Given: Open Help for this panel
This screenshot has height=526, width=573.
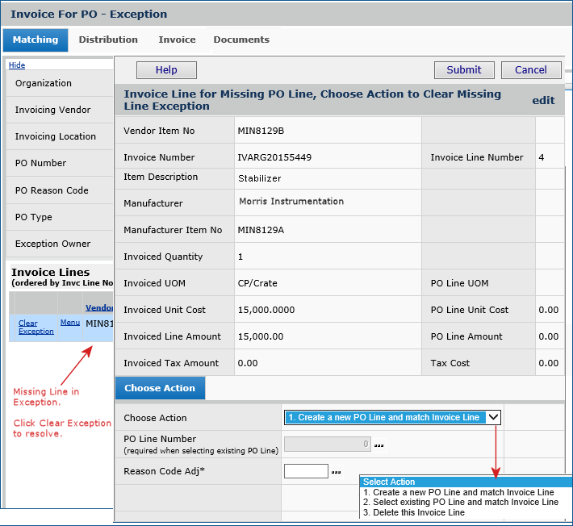Looking at the screenshot, I should (x=166, y=70).
